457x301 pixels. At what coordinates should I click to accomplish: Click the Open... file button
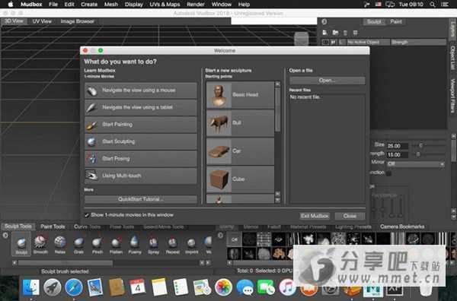click(327, 81)
